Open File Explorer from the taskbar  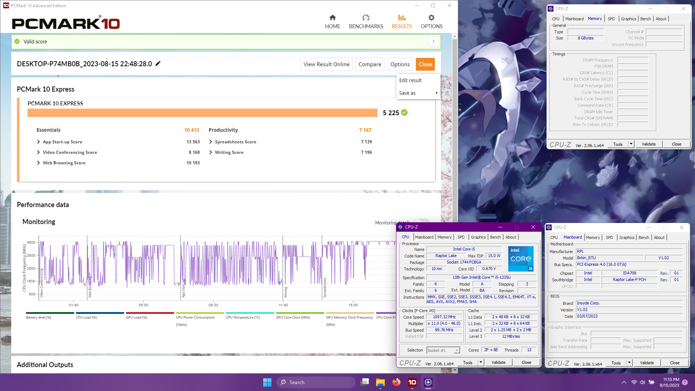coord(380,382)
